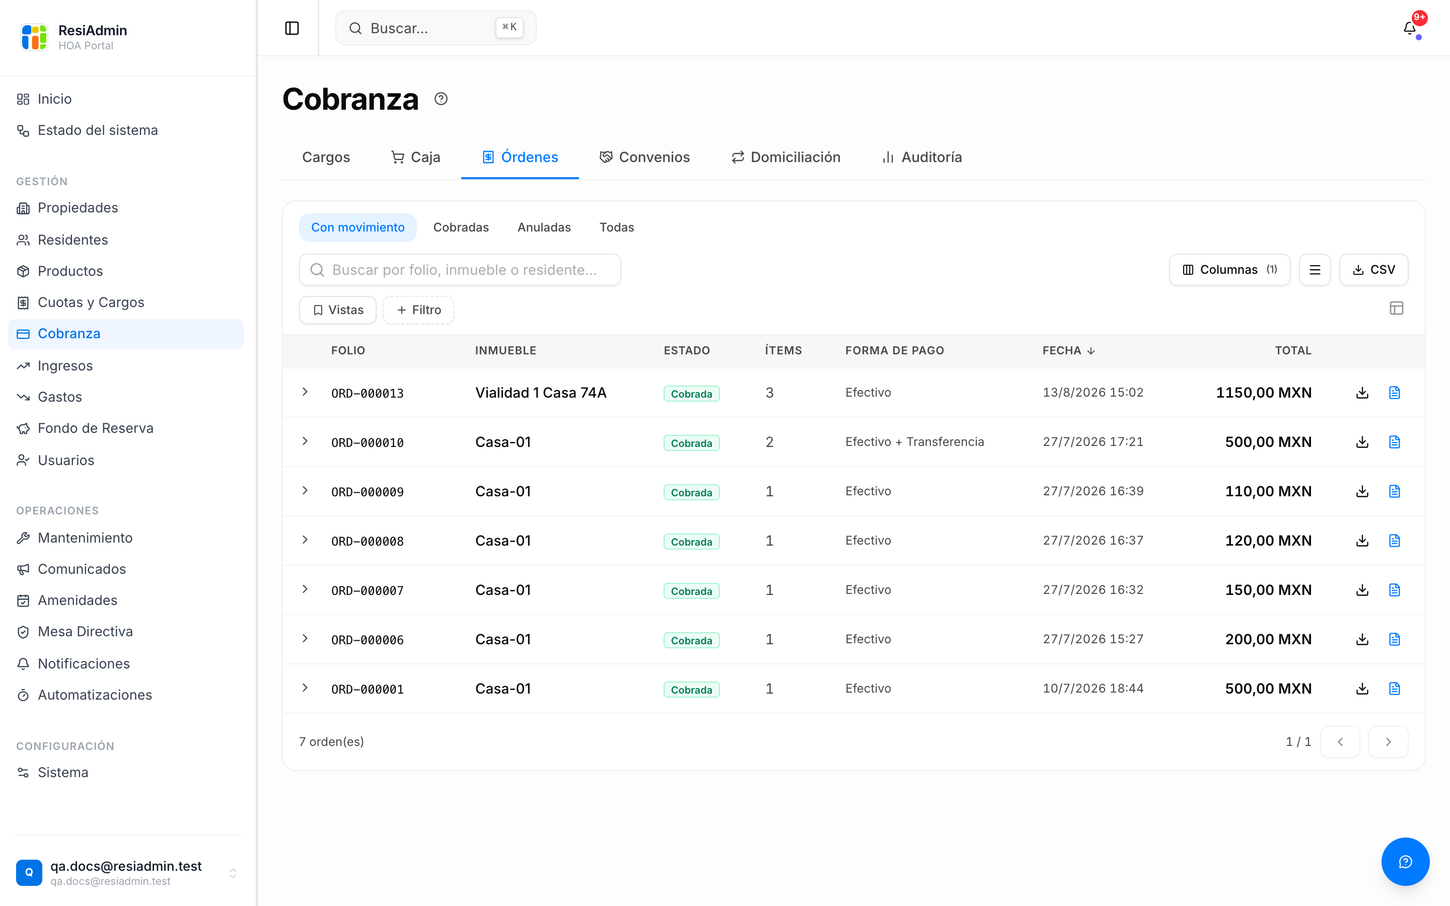Add a filter with Filtro button
Screen dimensions: 1450x906
pyautogui.click(x=418, y=310)
